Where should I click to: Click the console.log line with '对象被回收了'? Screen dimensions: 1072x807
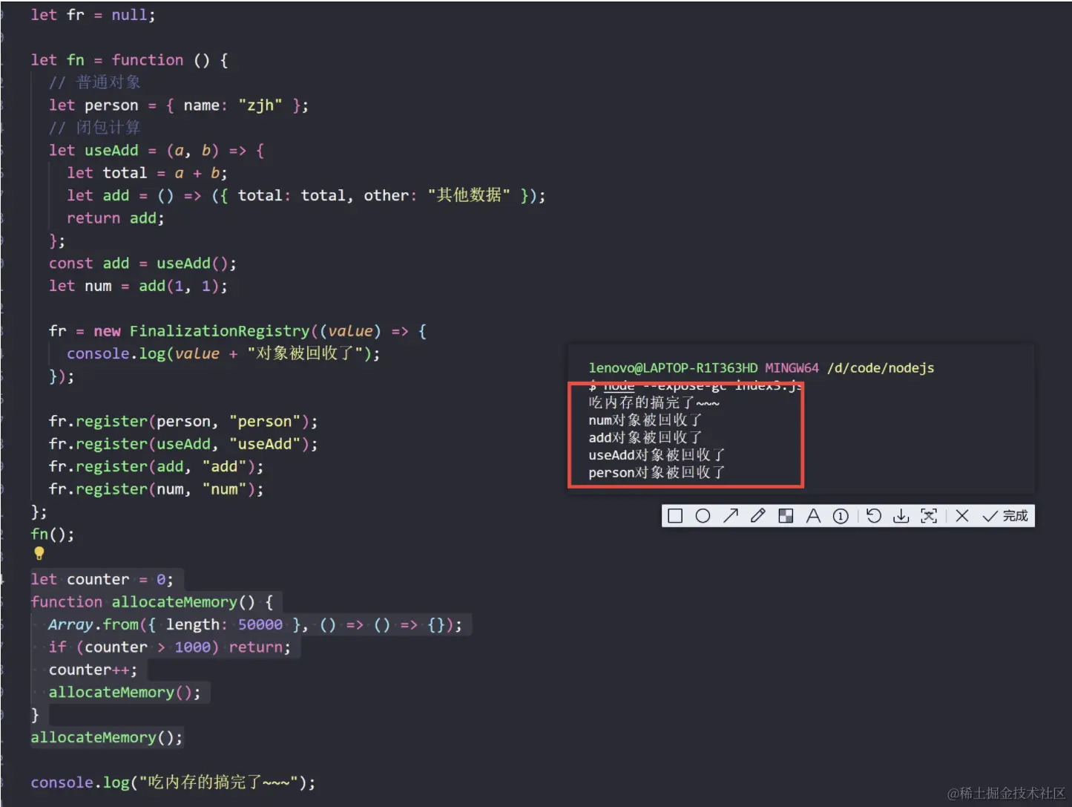click(x=223, y=353)
